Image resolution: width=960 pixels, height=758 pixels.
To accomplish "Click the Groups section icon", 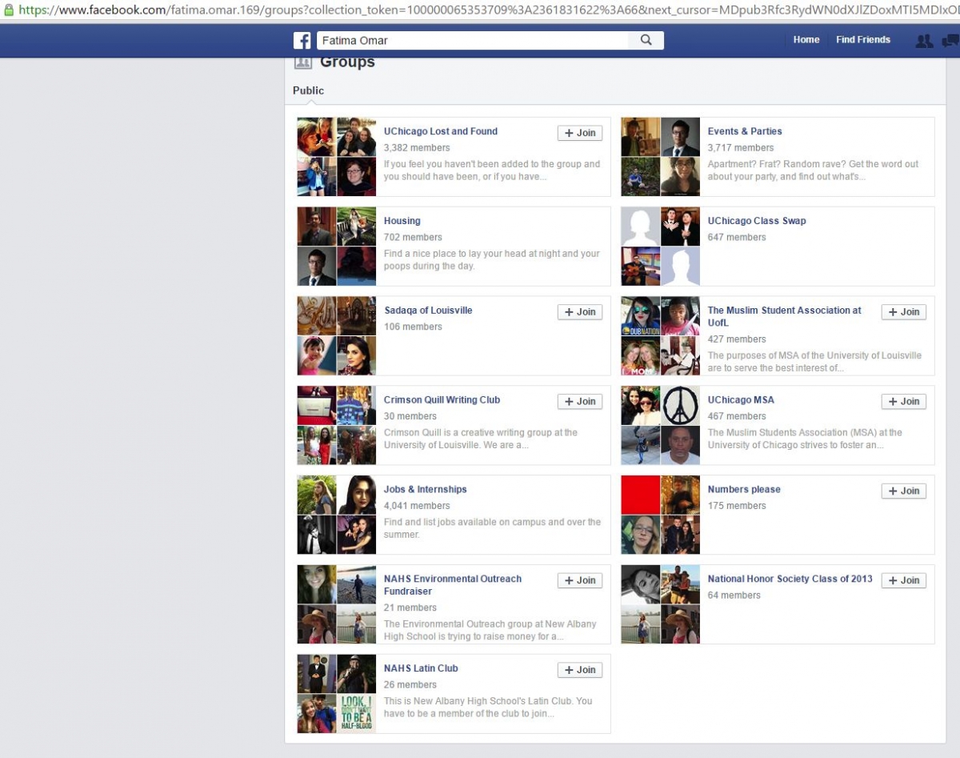I will pos(302,62).
